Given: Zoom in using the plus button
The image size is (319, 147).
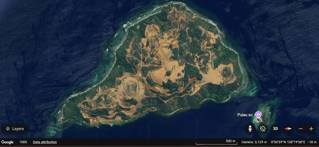Looking at the screenshot, I should (x=311, y=129).
